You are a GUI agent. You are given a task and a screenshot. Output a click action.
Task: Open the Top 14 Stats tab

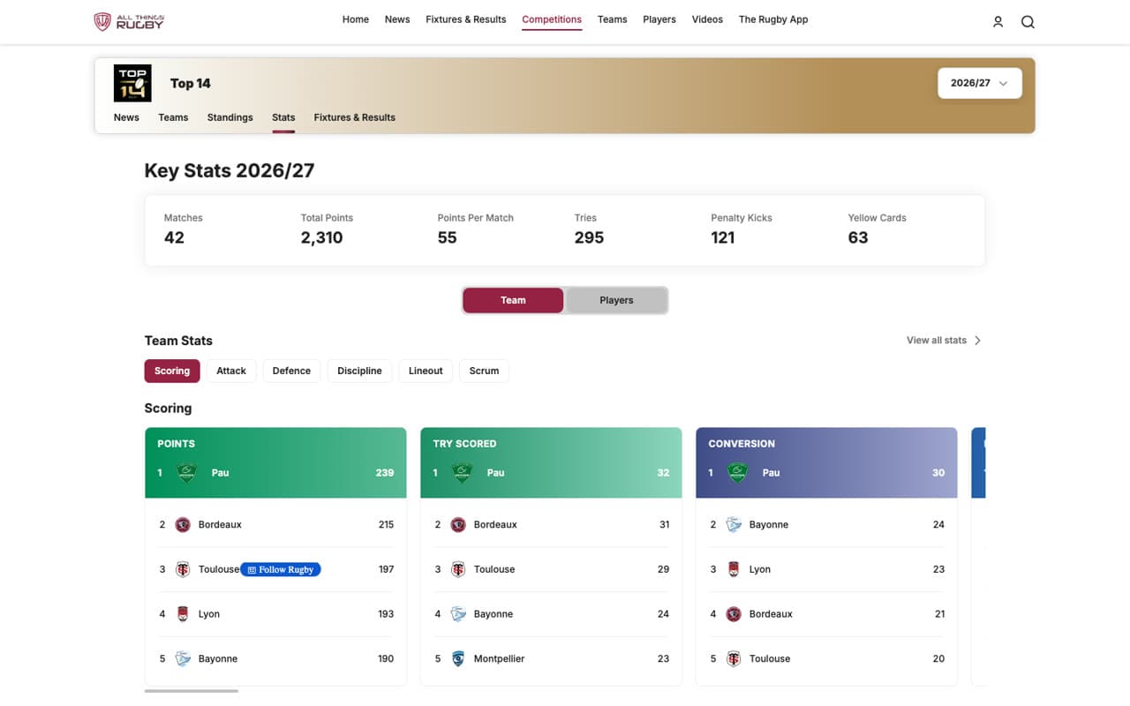point(283,117)
